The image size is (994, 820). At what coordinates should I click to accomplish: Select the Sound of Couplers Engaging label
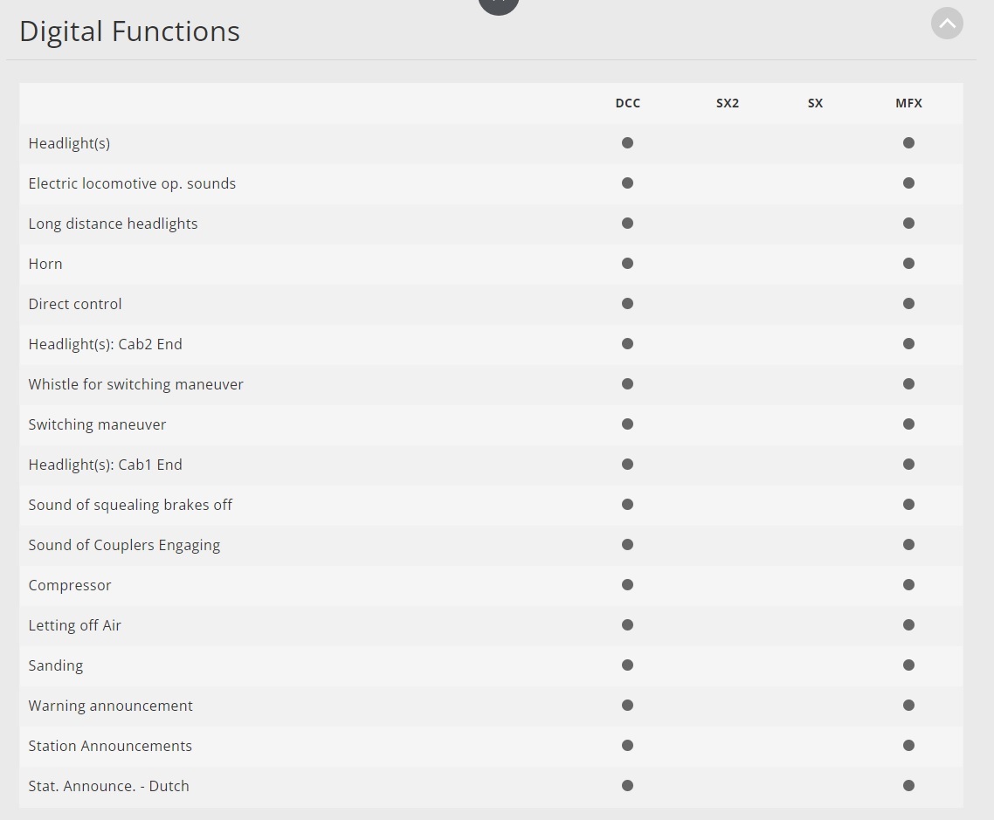click(124, 545)
